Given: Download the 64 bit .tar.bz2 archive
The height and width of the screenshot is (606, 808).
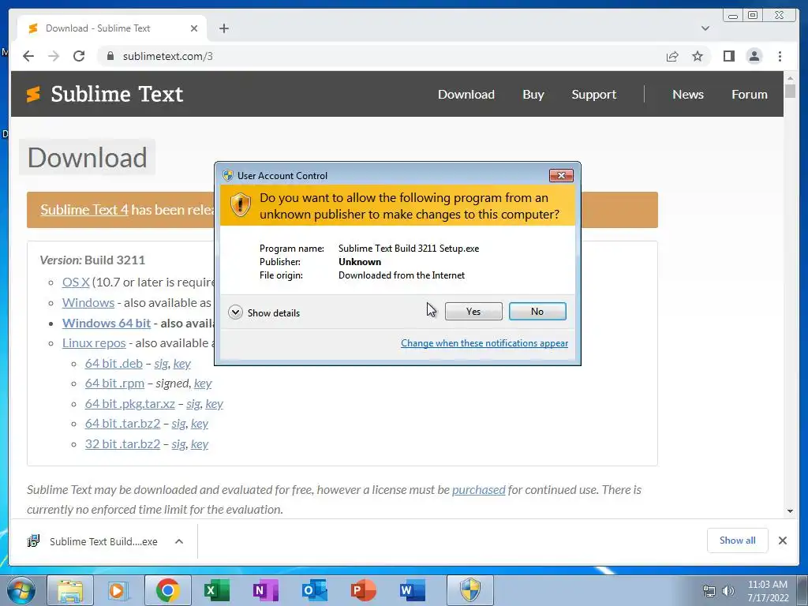Looking at the screenshot, I should coord(122,424).
